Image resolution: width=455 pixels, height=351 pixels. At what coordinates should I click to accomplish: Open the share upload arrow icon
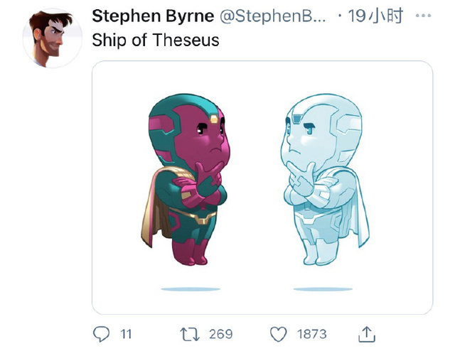(367, 334)
